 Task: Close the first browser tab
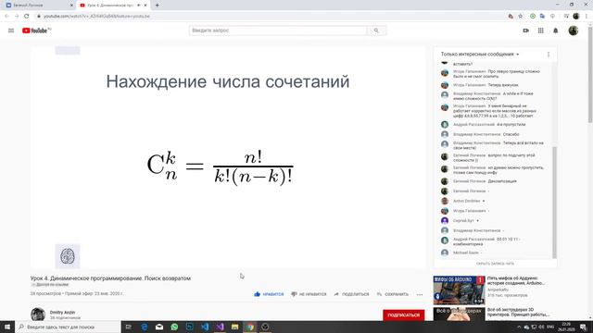(71, 6)
